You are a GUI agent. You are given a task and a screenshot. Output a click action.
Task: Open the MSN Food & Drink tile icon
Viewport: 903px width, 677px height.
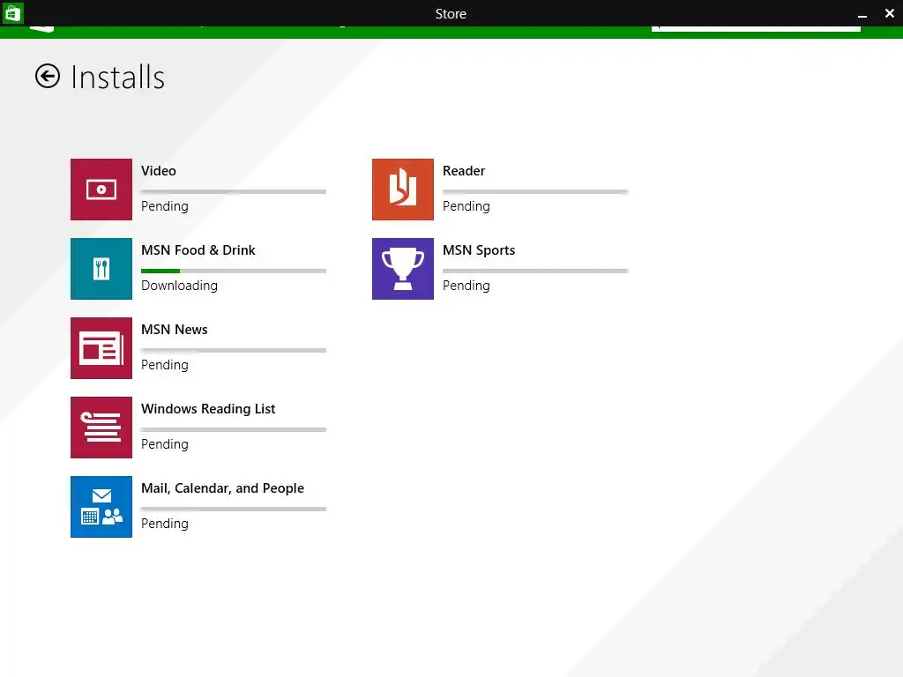tap(101, 269)
